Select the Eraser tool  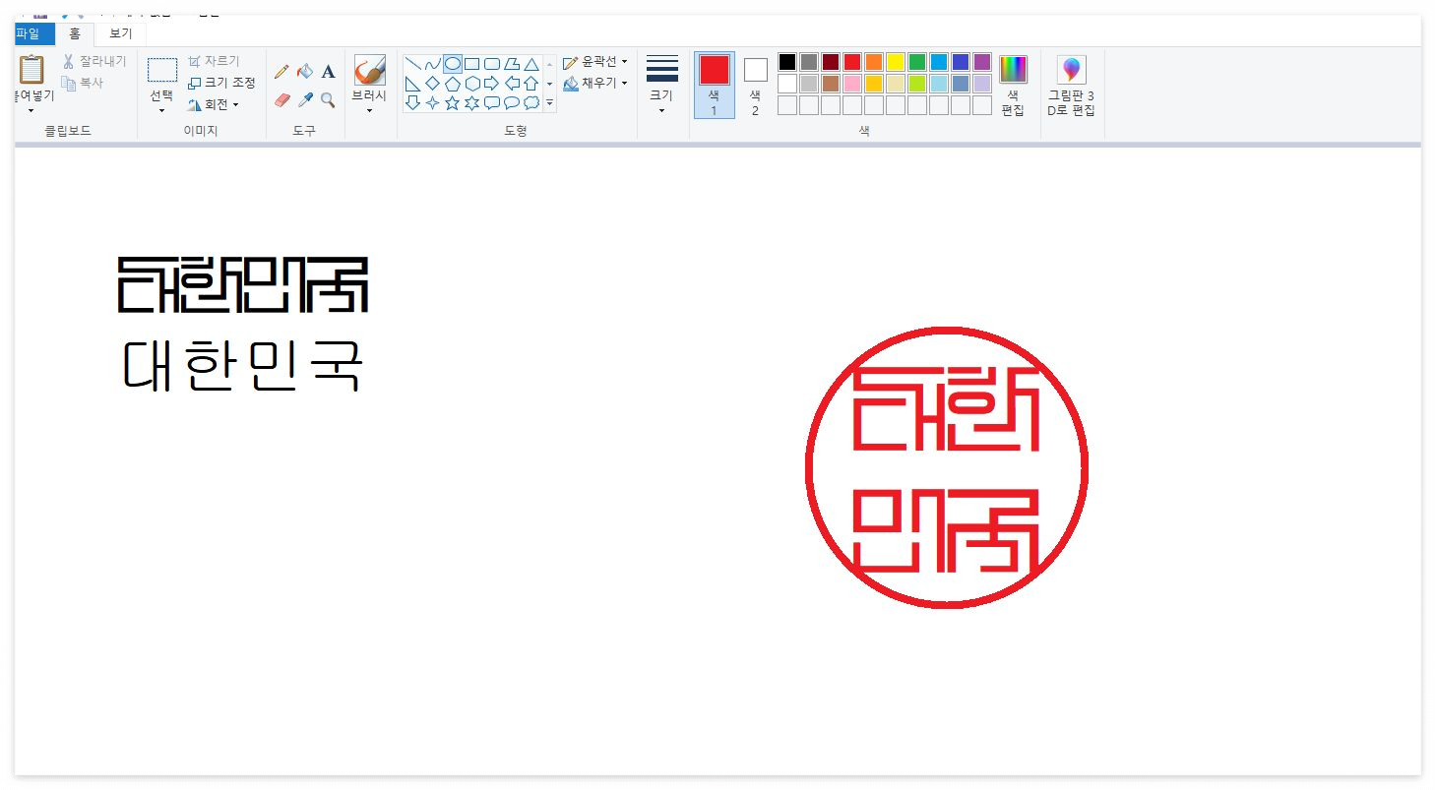(x=281, y=99)
